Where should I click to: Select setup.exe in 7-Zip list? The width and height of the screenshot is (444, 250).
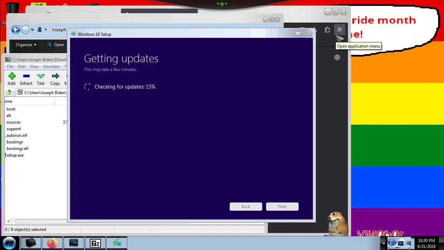click(x=15, y=155)
